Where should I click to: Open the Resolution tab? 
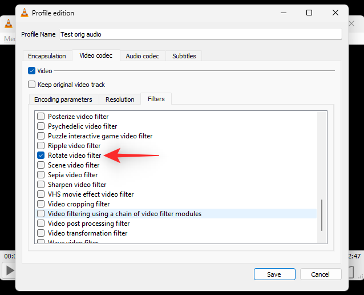pyautogui.click(x=120, y=99)
